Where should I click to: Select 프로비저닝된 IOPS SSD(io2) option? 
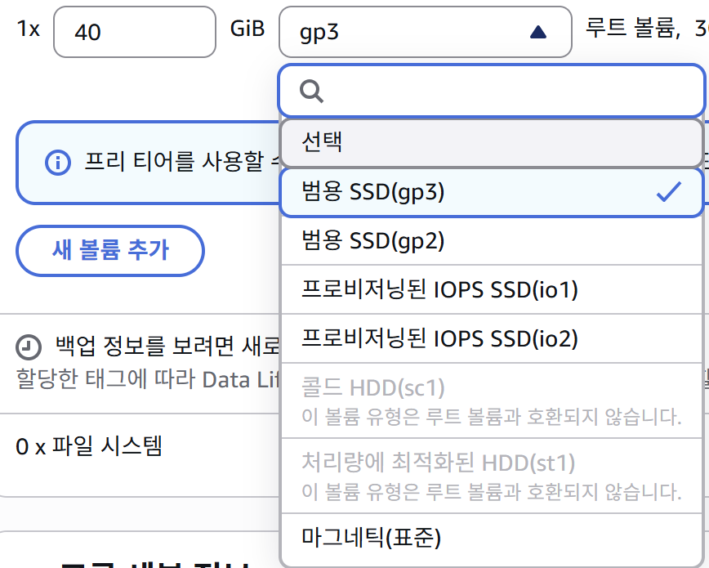point(492,338)
